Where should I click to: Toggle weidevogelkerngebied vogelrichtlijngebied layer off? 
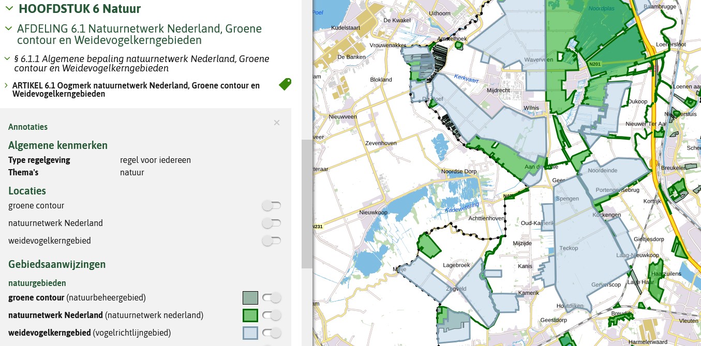(272, 333)
